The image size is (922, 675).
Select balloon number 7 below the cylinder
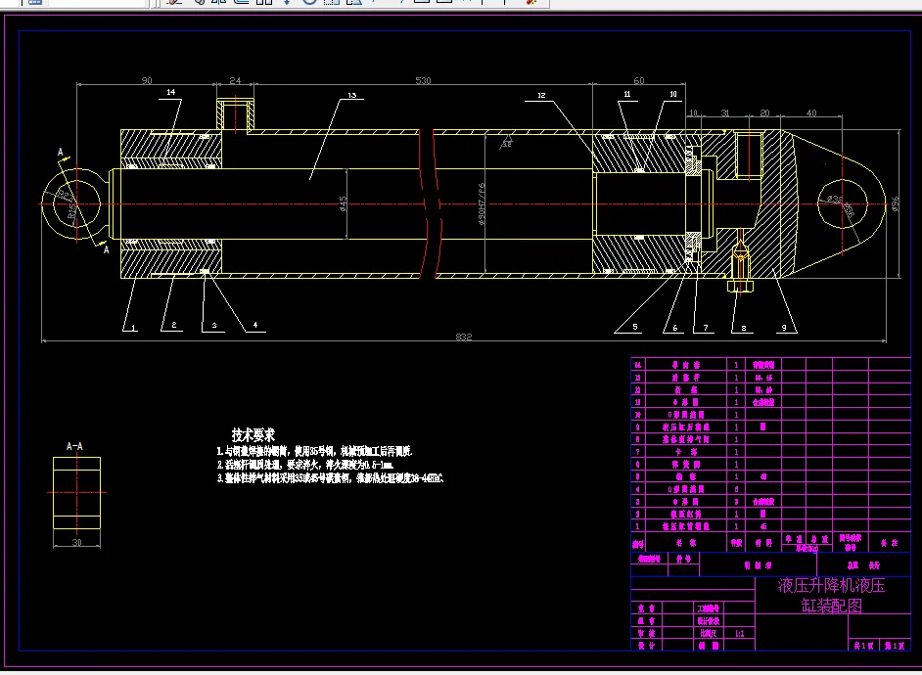click(706, 328)
